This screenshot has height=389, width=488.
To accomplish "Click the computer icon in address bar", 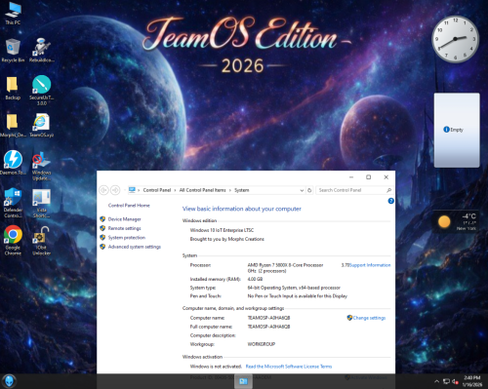I will pyautogui.click(x=132, y=190).
